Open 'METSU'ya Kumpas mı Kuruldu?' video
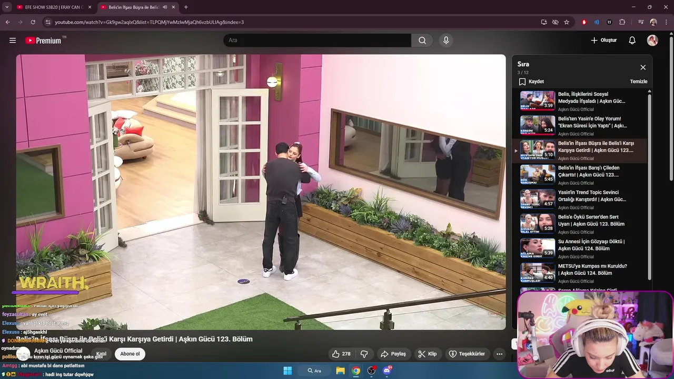The height and width of the screenshot is (379, 674). [583, 273]
